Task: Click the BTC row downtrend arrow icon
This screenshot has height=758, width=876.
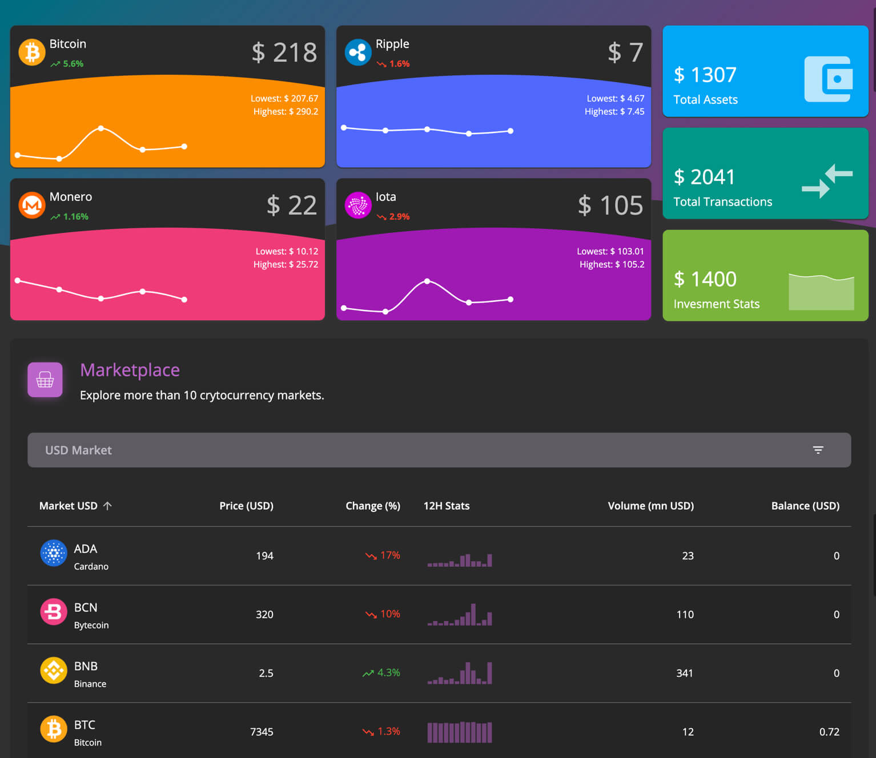Action: (x=368, y=732)
